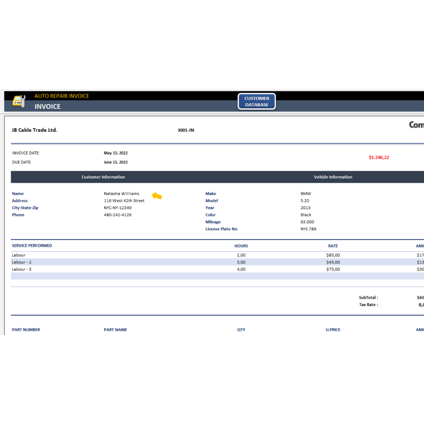Click the Tax Rate value
Screen dimensions: 424x424
[x=419, y=305]
